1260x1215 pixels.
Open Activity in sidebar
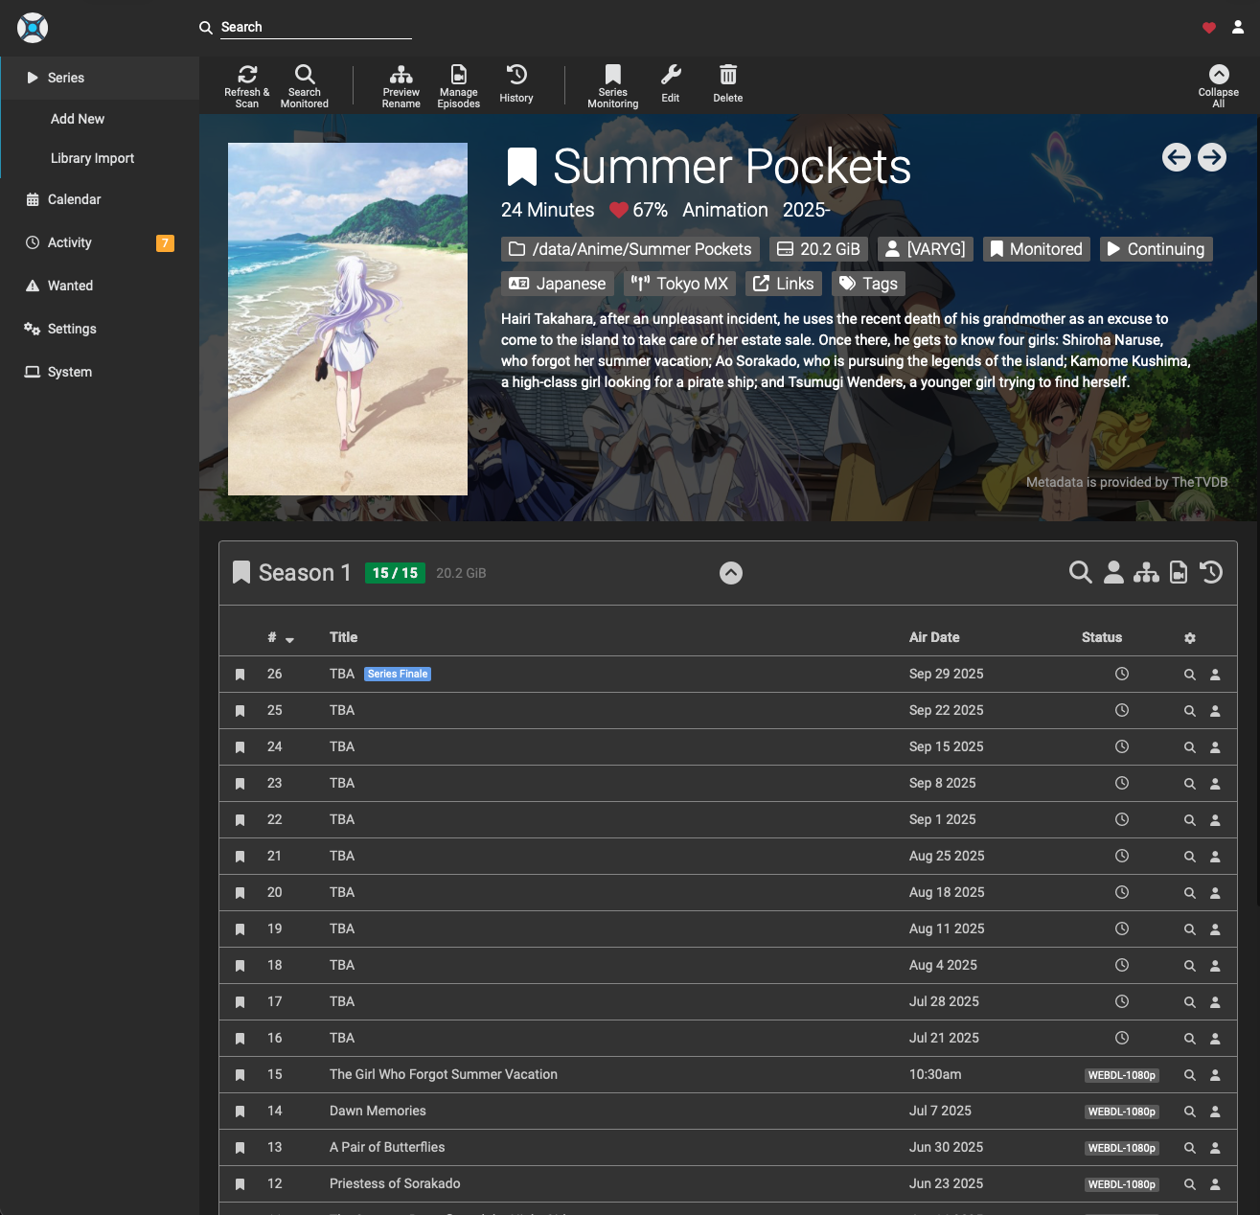tap(100, 242)
